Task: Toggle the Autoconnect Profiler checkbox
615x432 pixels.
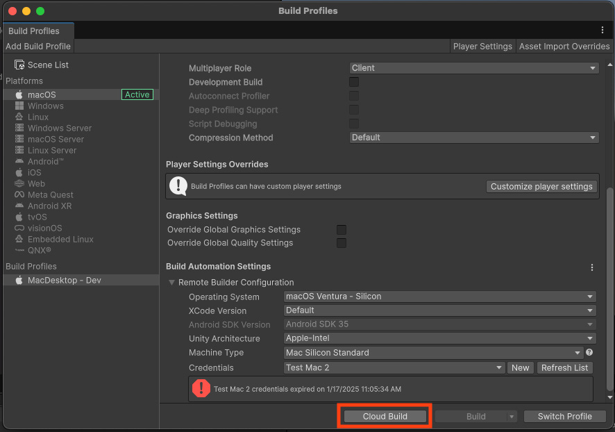Action: [354, 96]
